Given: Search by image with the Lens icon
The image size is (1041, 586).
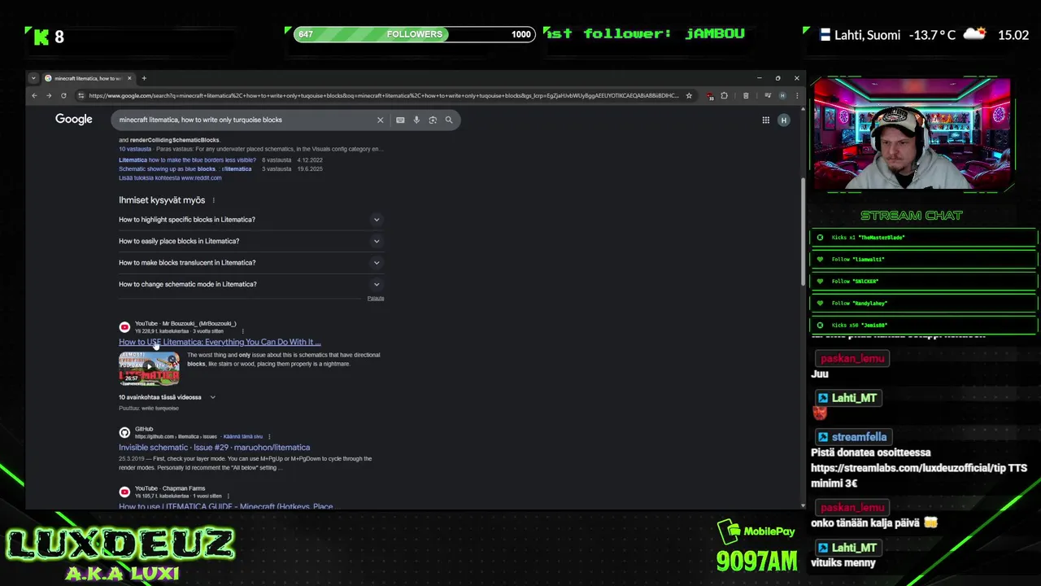Looking at the screenshot, I should tap(433, 120).
